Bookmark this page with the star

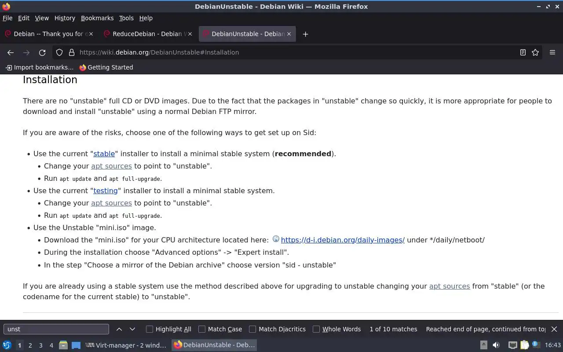(535, 52)
